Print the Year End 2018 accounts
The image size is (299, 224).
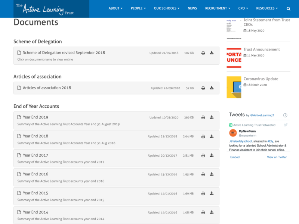tap(203, 136)
